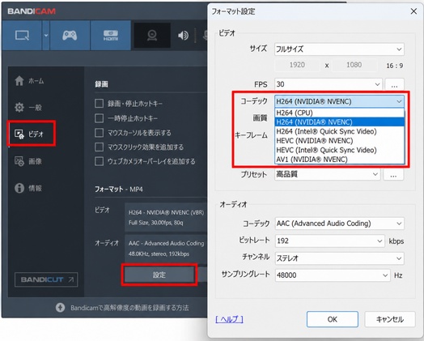
Task: Enable マウスカーソルを表示する checkbox
Action: pos(99,133)
